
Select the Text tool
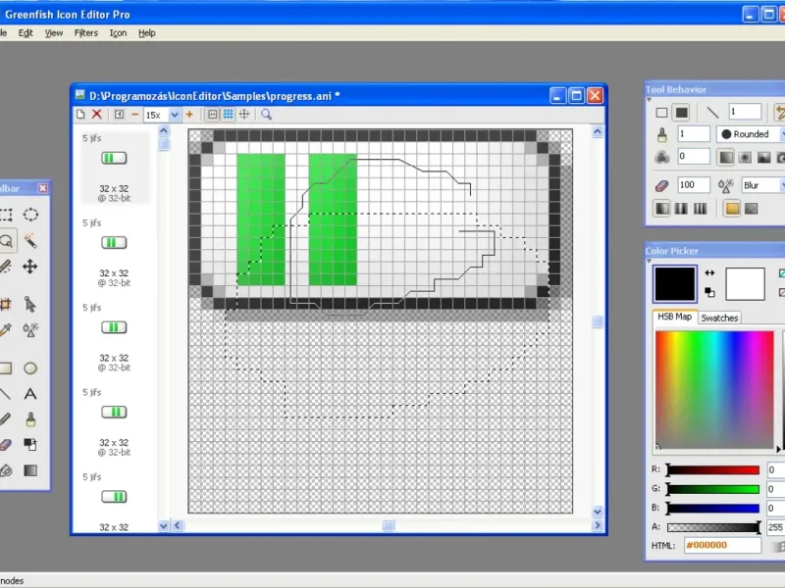tap(30, 394)
